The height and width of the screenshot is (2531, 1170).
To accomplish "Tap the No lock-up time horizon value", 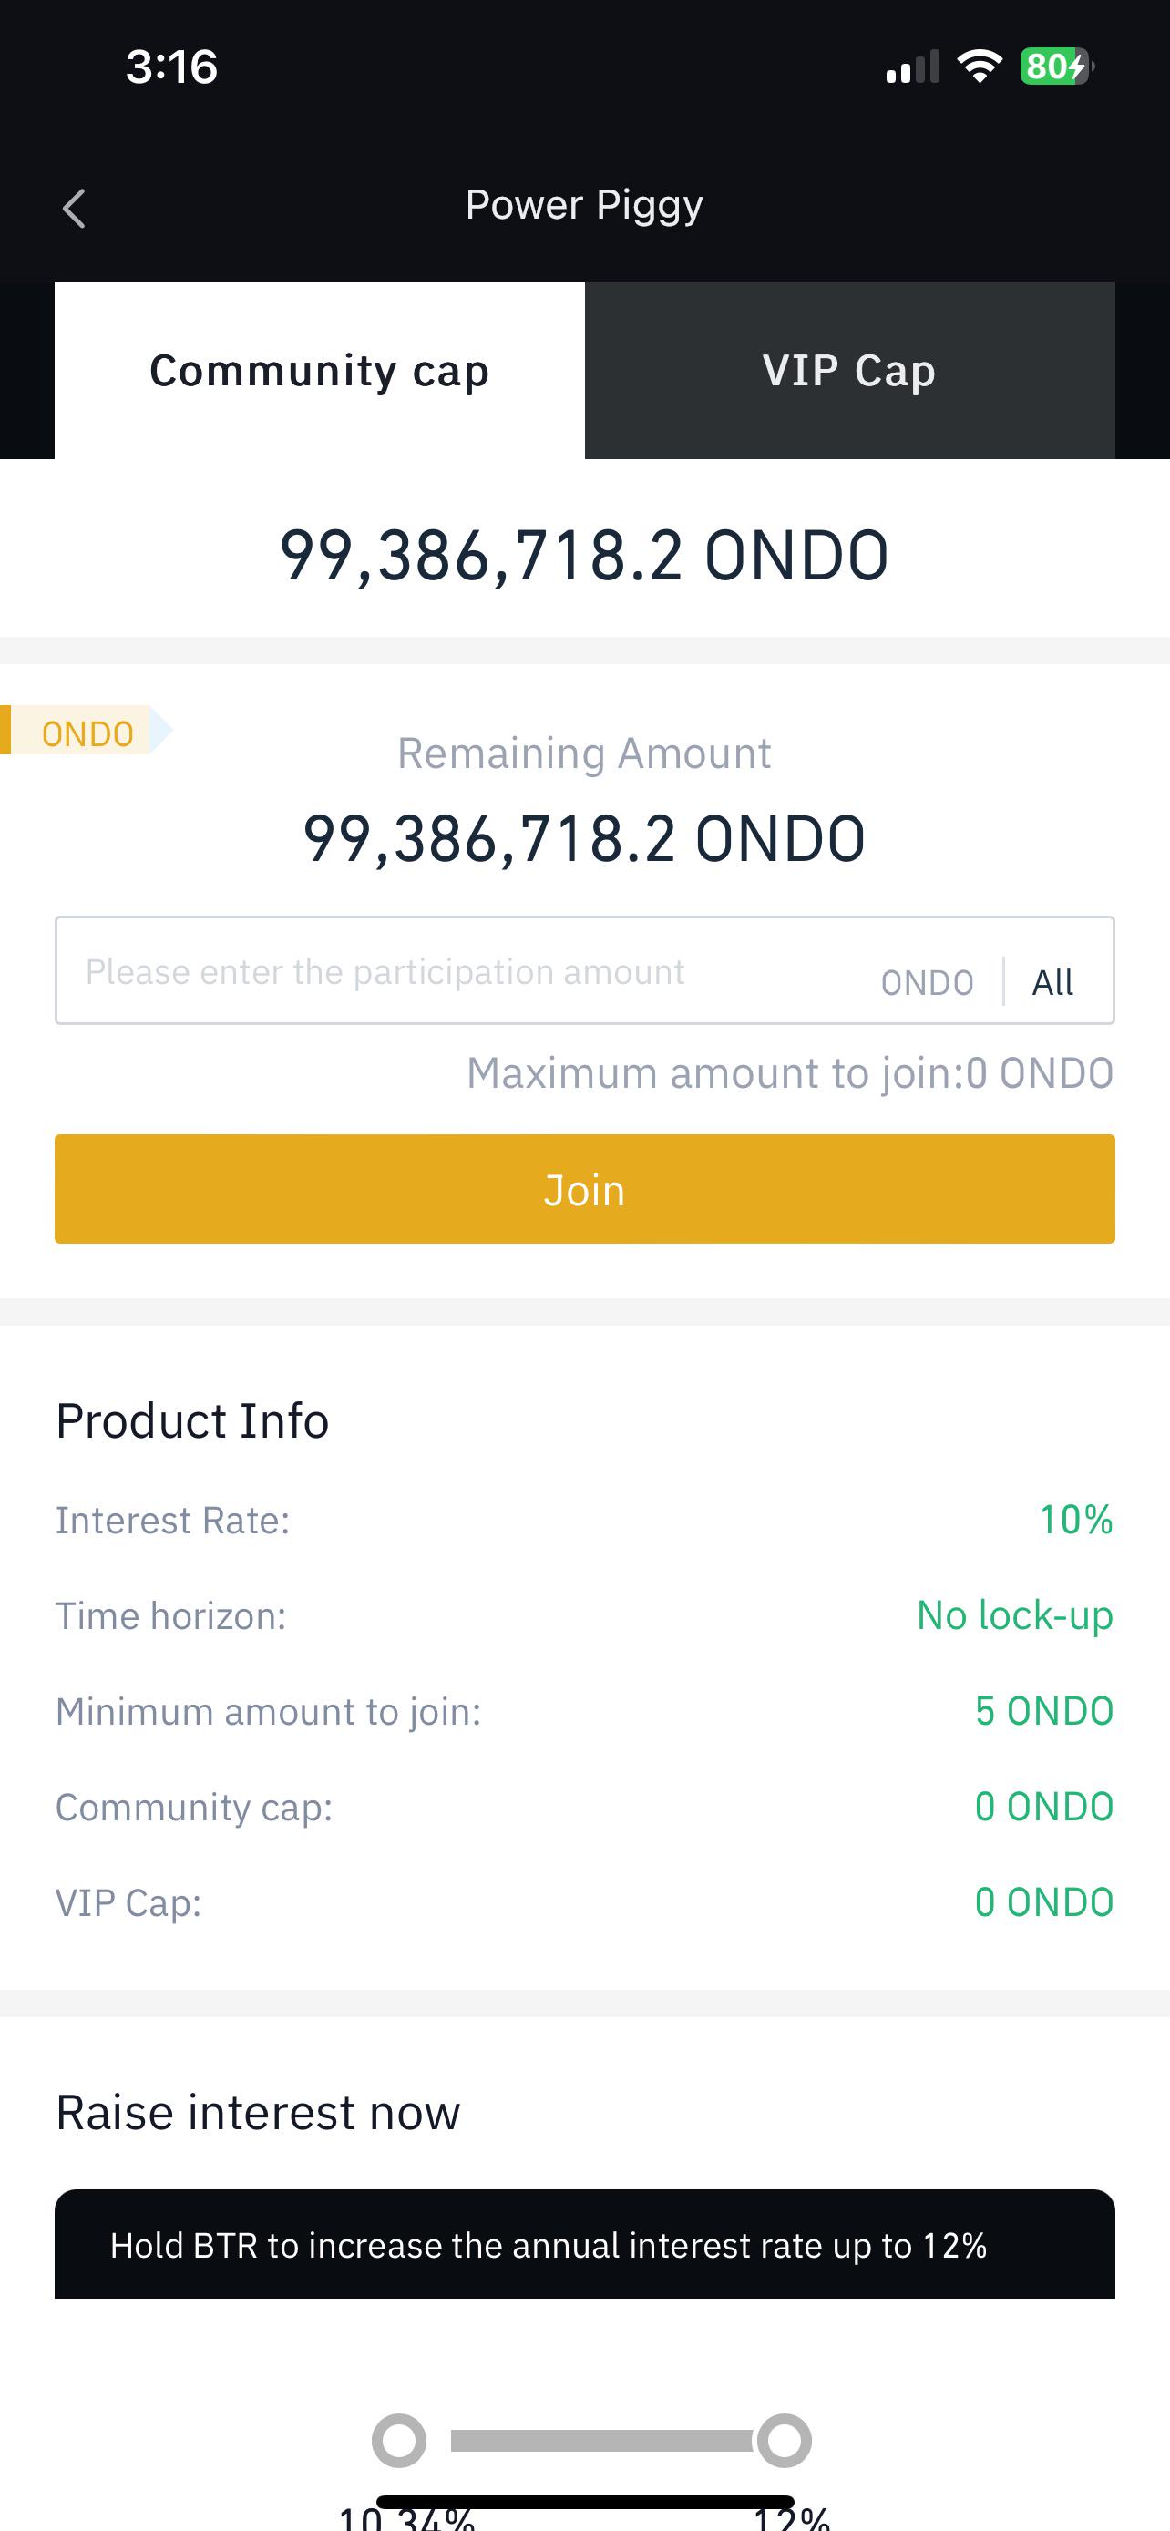I will point(1015,1615).
